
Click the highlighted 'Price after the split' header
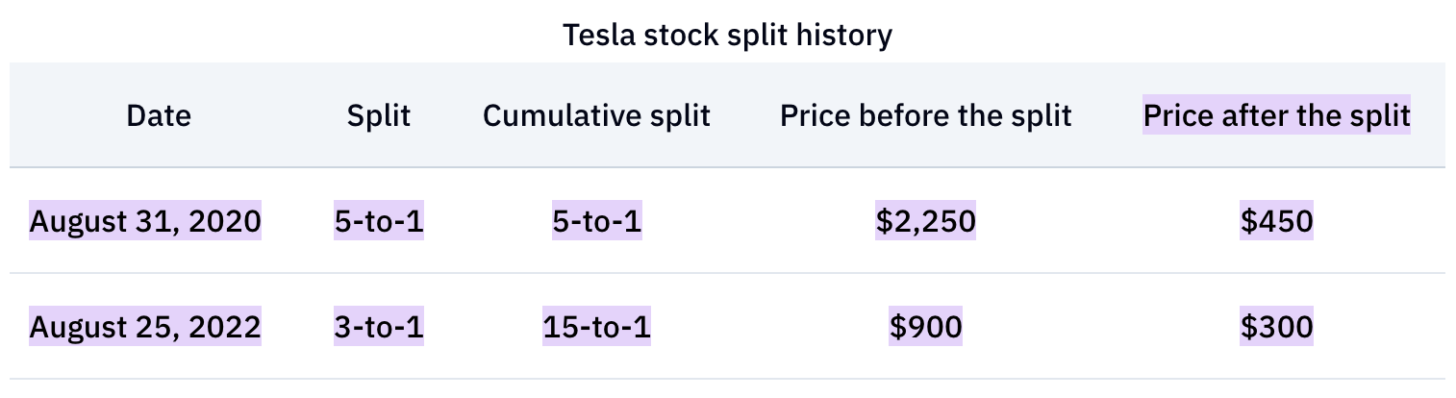[x=1276, y=116]
